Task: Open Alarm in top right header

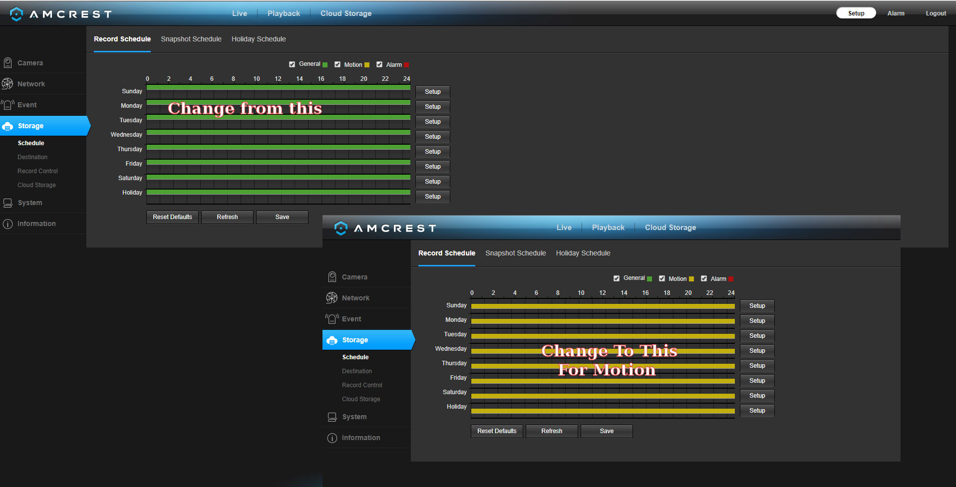Action: pyautogui.click(x=896, y=13)
